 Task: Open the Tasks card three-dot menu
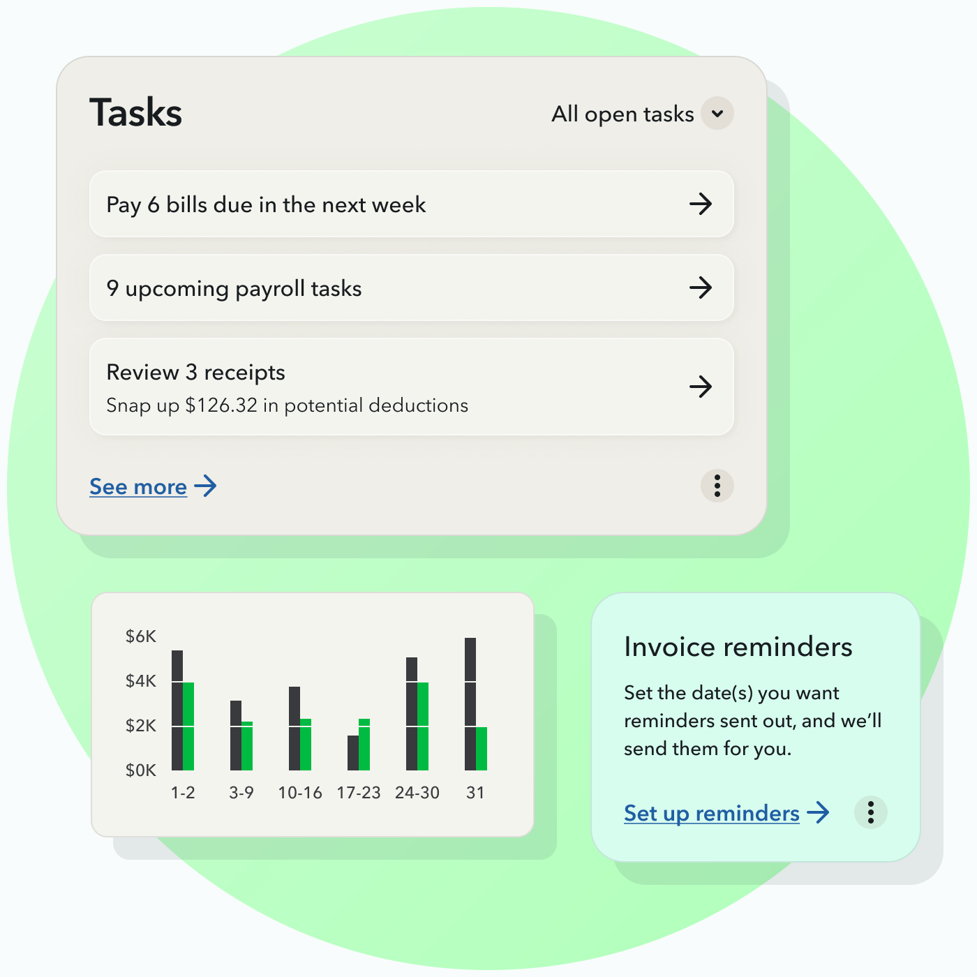717,486
